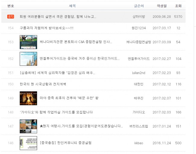This screenshot has height=154, width=196.
Task: Click author 캐나다종합컨설팅
Action: [x=139, y=42]
